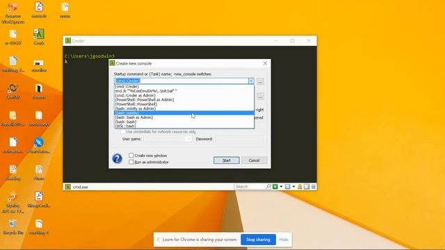The height and width of the screenshot is (250, 445).
Task: Close the Create new console dialog
Action: [265, 63]
